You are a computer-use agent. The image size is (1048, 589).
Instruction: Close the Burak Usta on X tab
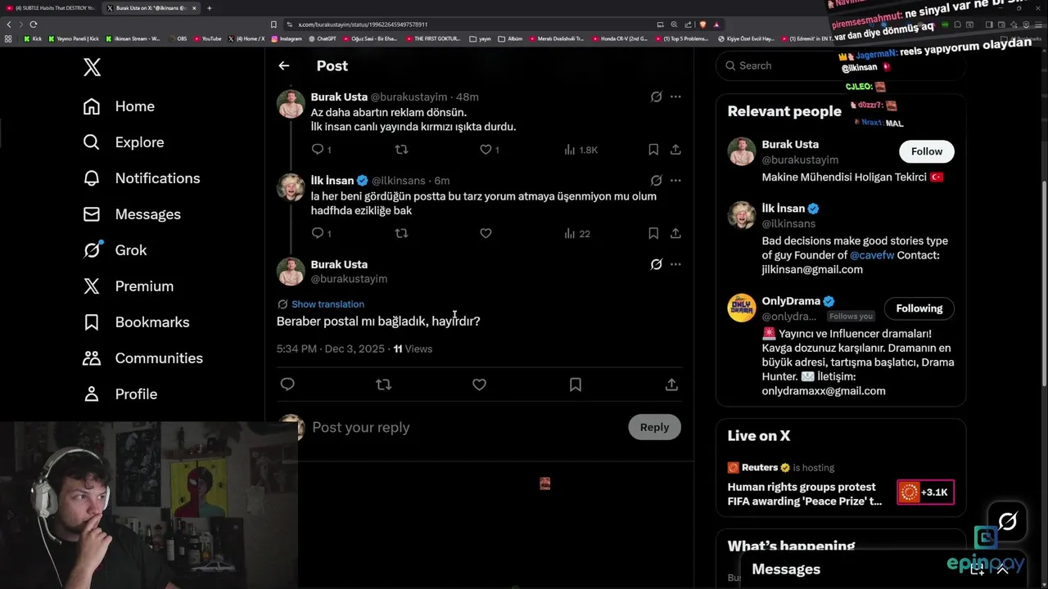pyautogui.click(x=194, y=8)
